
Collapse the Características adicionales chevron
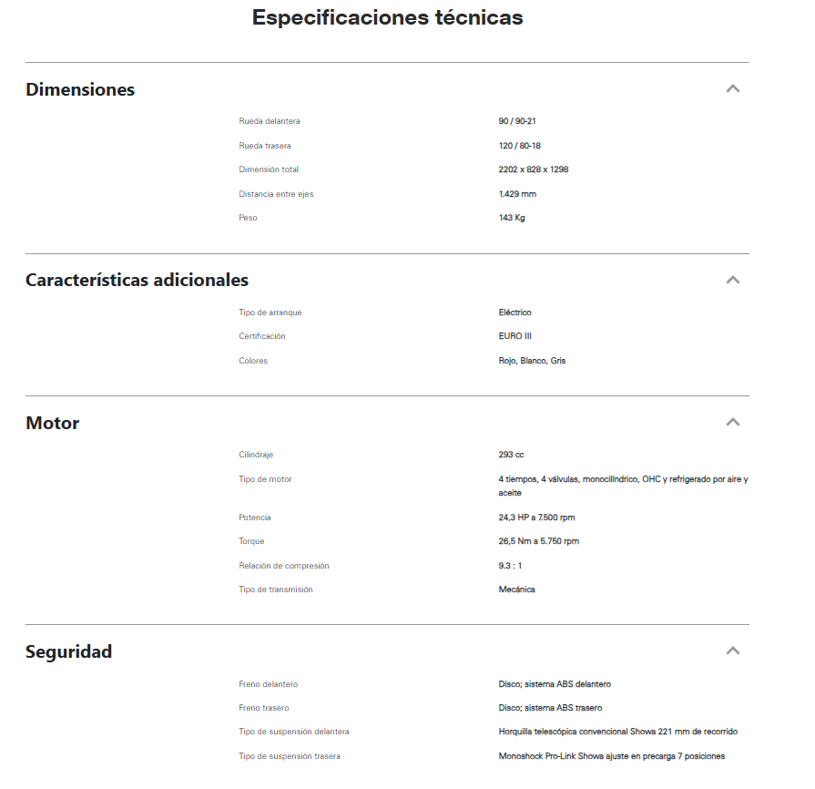(x=732, y=280)
